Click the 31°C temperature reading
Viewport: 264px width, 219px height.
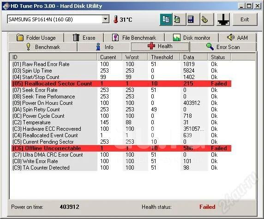126,19
